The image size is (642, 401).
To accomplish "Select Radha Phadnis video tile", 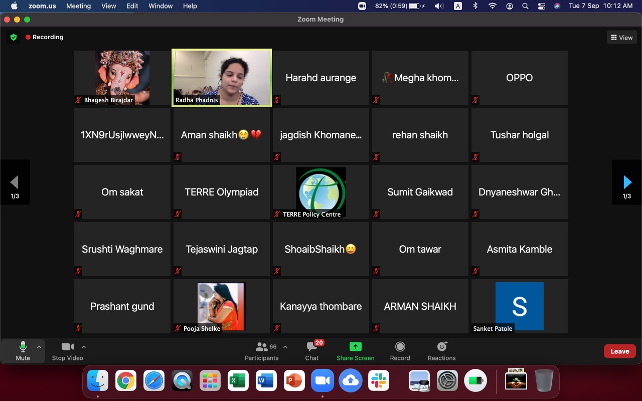I will [x=221, y=78].
